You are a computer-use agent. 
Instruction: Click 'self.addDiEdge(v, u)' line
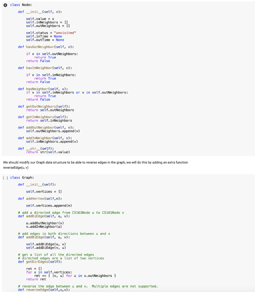46,248
